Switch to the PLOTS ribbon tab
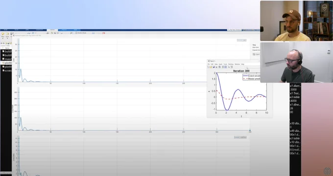This screenshot has height=176, width=333. point(17,30)
